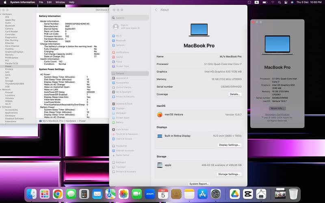
Task: Open the Photos app in dock
Action: [x=123, y=194]
